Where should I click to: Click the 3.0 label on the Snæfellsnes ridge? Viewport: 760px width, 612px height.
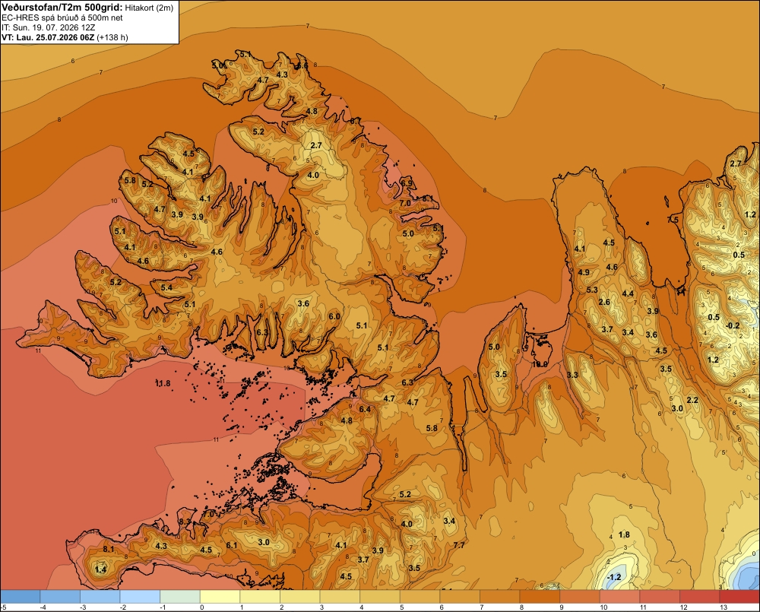264,542
